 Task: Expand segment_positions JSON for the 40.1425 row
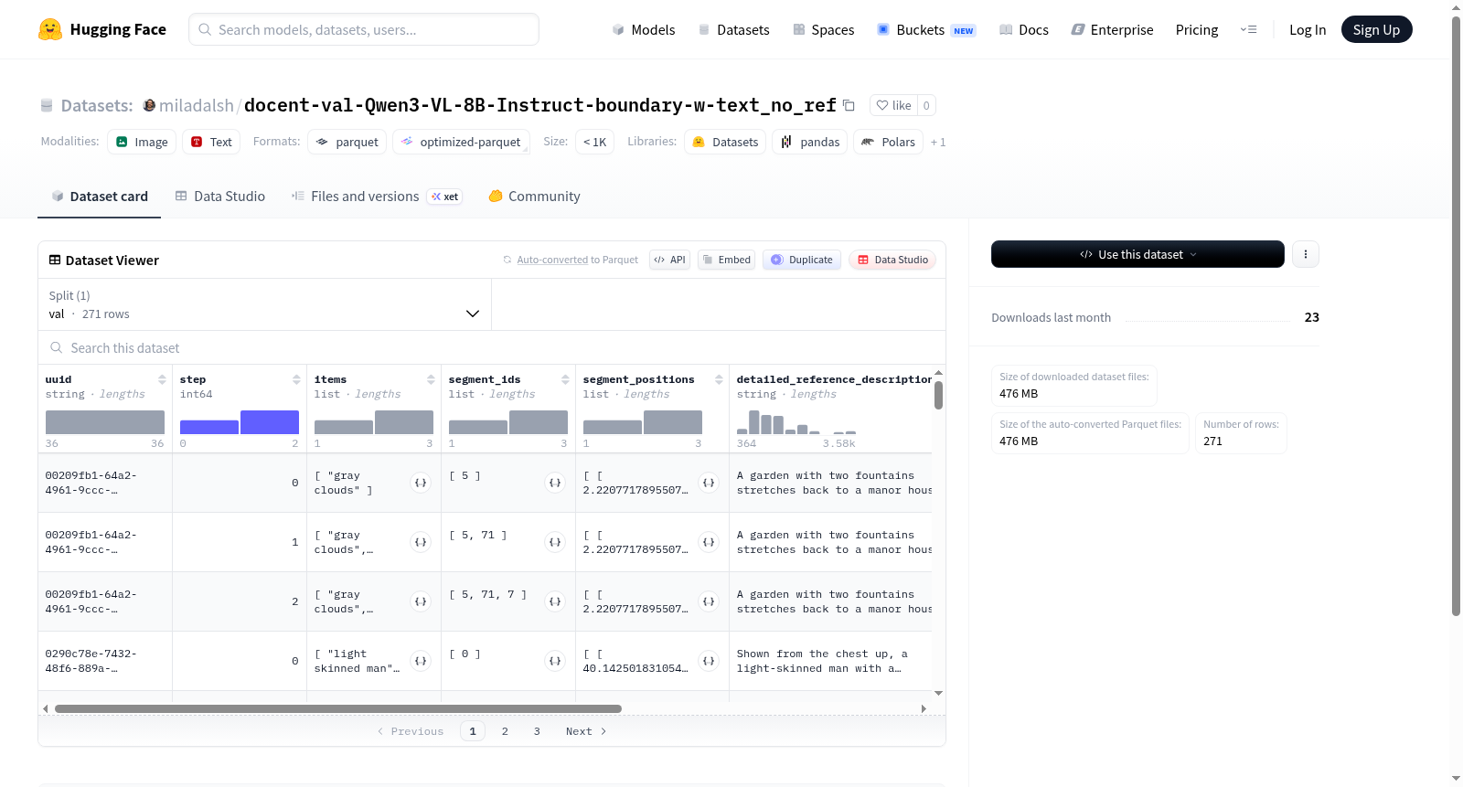[709, 661]
